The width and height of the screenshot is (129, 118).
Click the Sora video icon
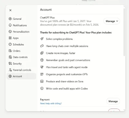tap(42, 81)
